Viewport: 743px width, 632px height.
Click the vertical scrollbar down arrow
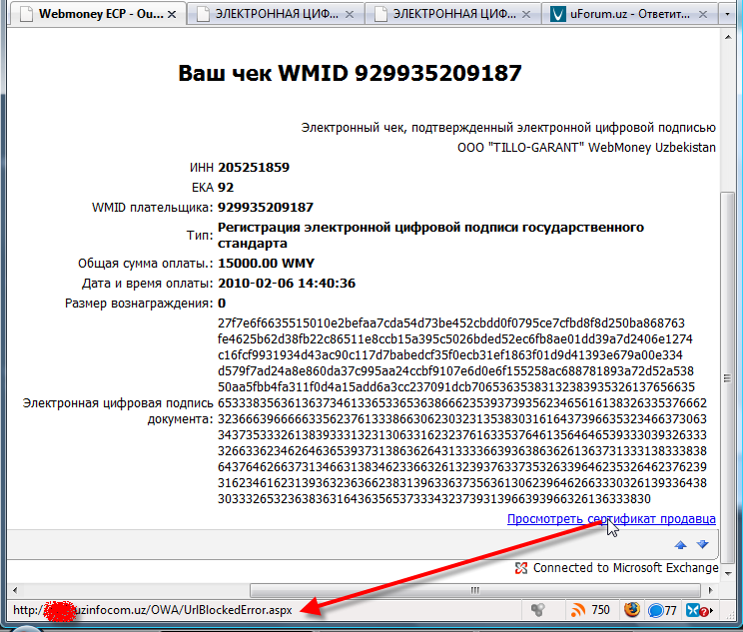tap(728, 573)
